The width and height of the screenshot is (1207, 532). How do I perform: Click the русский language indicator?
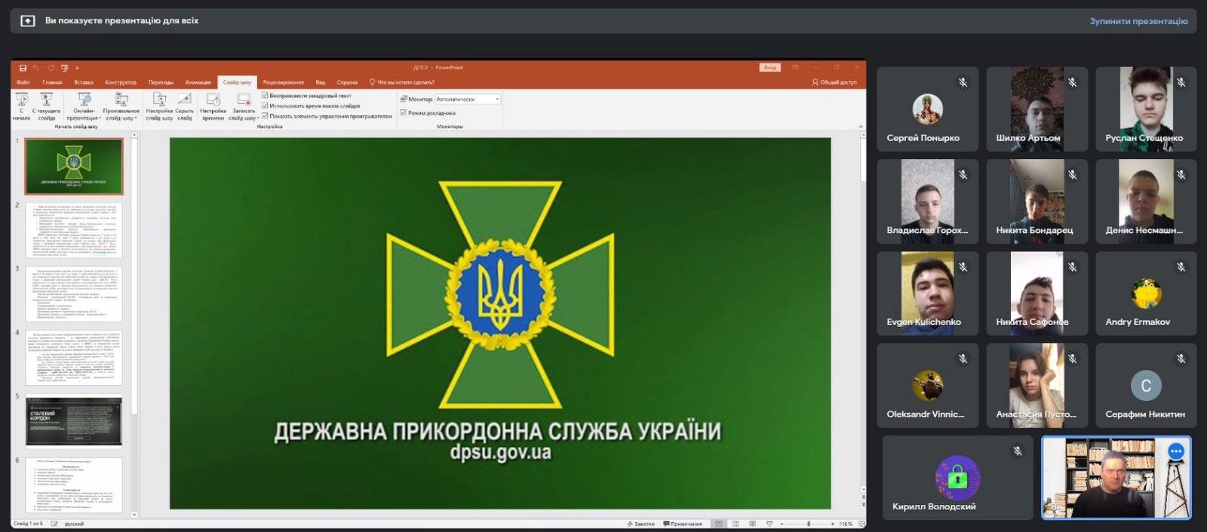(75, 524)
